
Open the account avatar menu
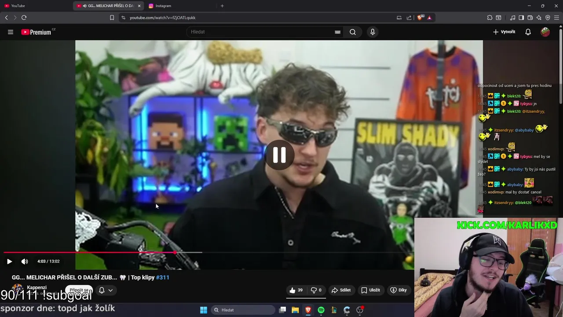point(545,32)
